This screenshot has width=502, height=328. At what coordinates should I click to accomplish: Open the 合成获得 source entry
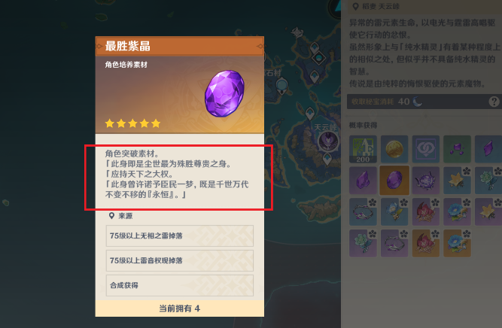tap(180, 285)
